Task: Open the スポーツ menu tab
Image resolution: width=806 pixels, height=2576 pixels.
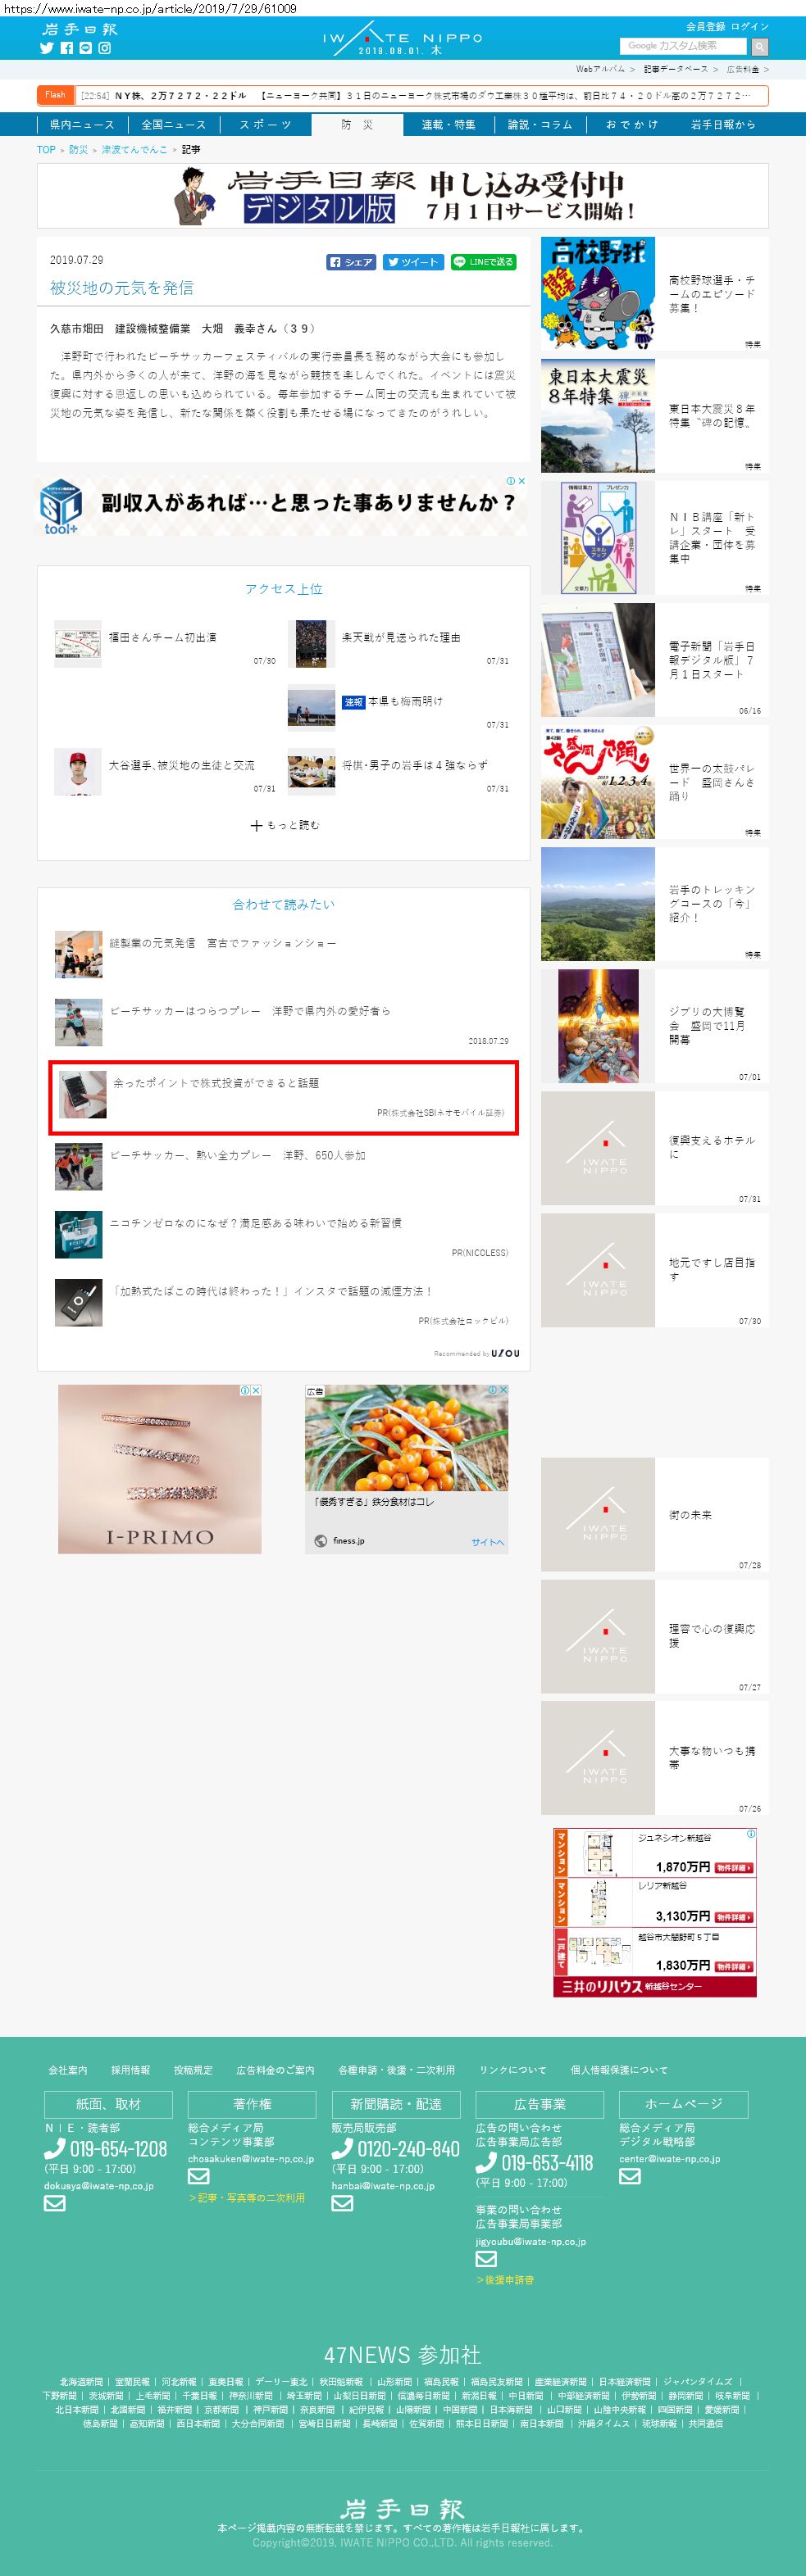Action: [x=266, y=125]
